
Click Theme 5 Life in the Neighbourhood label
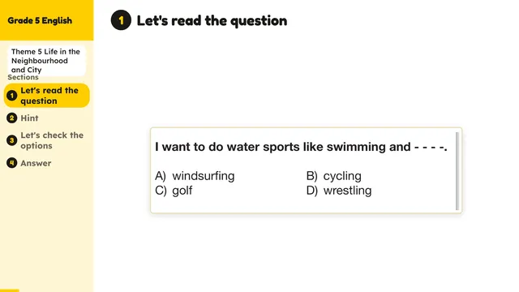pos(47,61)
